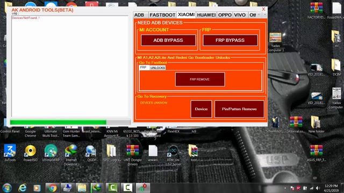This screenshot has width=344, height=193.
Task: Open File Explorer folder from taskbar
Action: 82,188
